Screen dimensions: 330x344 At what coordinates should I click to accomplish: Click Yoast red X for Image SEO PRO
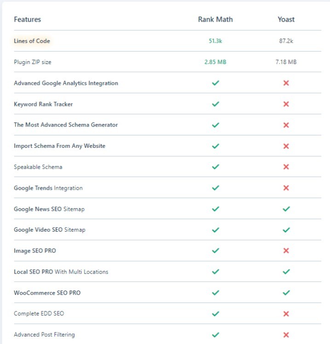[x=286, y=251]
